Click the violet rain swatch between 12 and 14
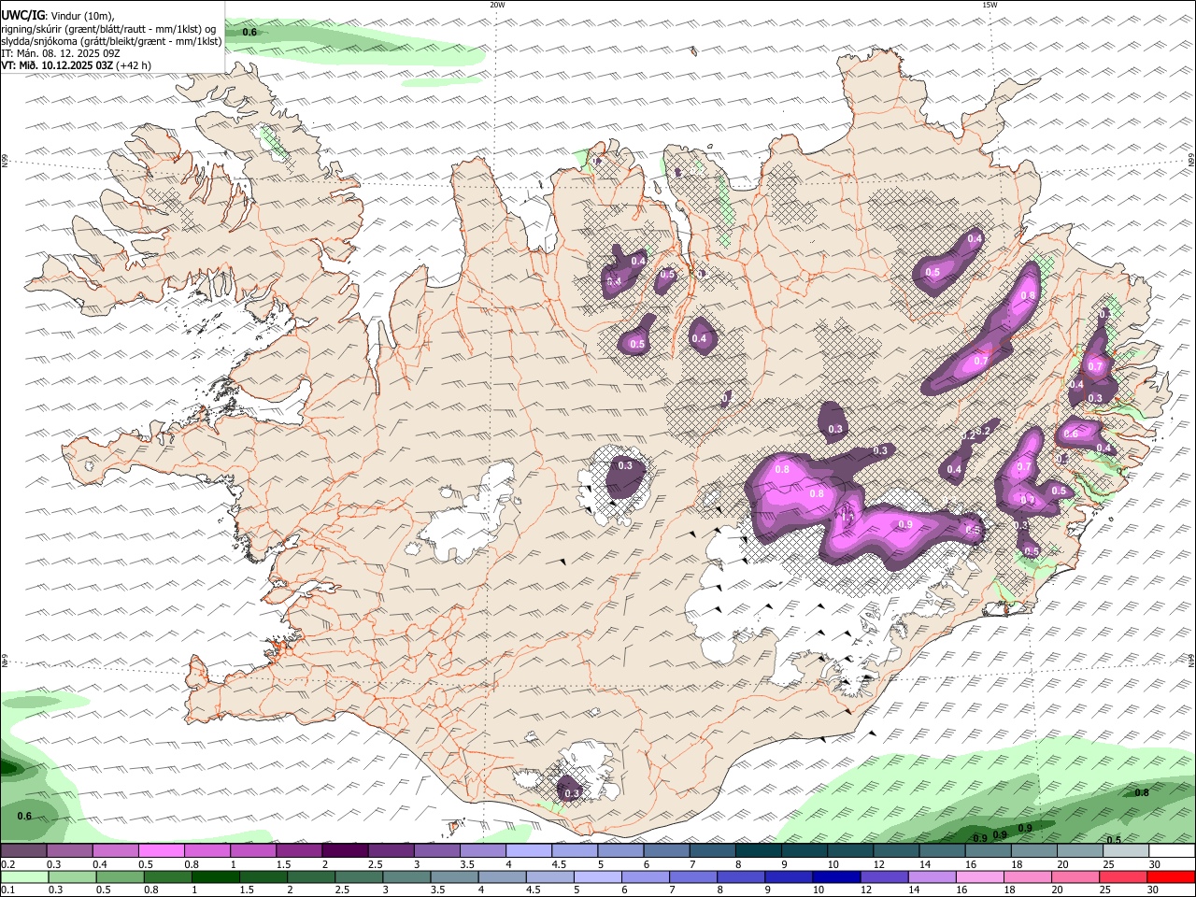Screen dimensions: 1196x897 coord(882,877)
